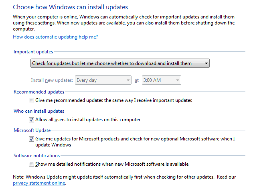The image size is (253, 191).
Task: Click the 'Recommended updates' section heading
Action: coord(39,92)
